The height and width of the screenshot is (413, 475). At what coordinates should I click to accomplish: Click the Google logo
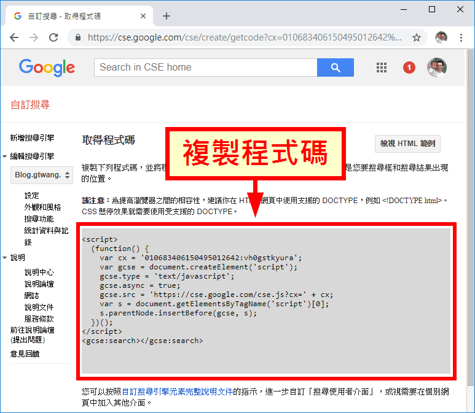pyautogui.click(x=47, y=68)
